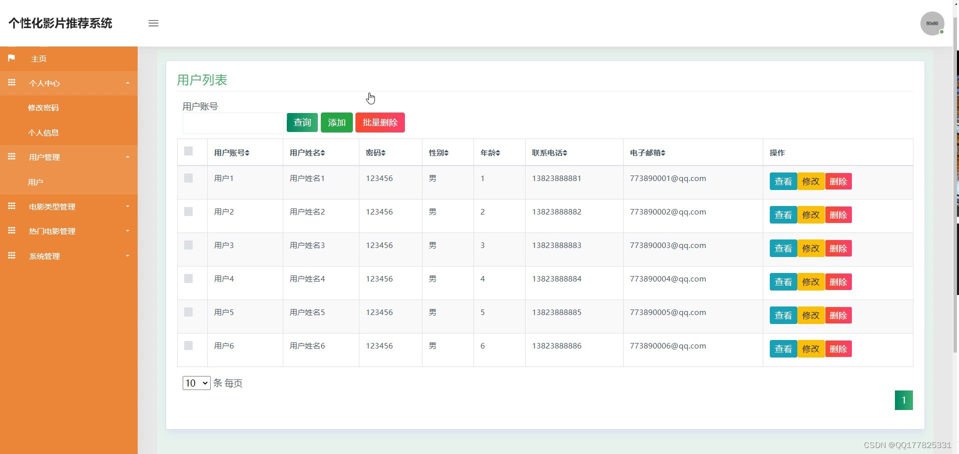Click the 个性化影片推荐系统 title

60,23
